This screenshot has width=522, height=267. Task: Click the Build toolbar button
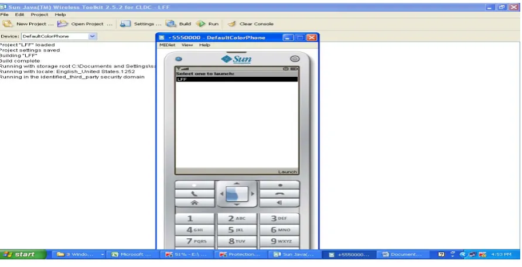click(x=179, y=24)
